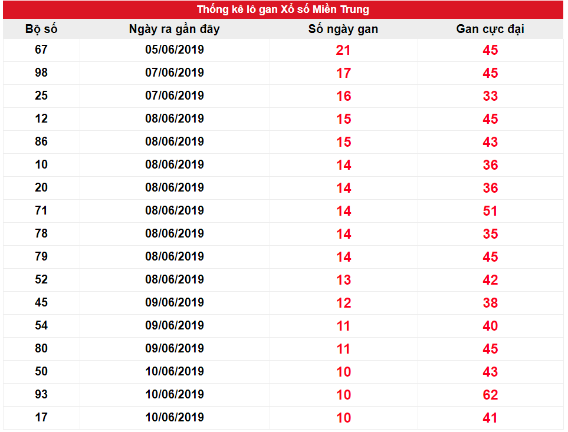The height and width of the screenshot is (432, 568).
Task: Select number 67 in Bộ số column
Action: click(x=41, y=50)
